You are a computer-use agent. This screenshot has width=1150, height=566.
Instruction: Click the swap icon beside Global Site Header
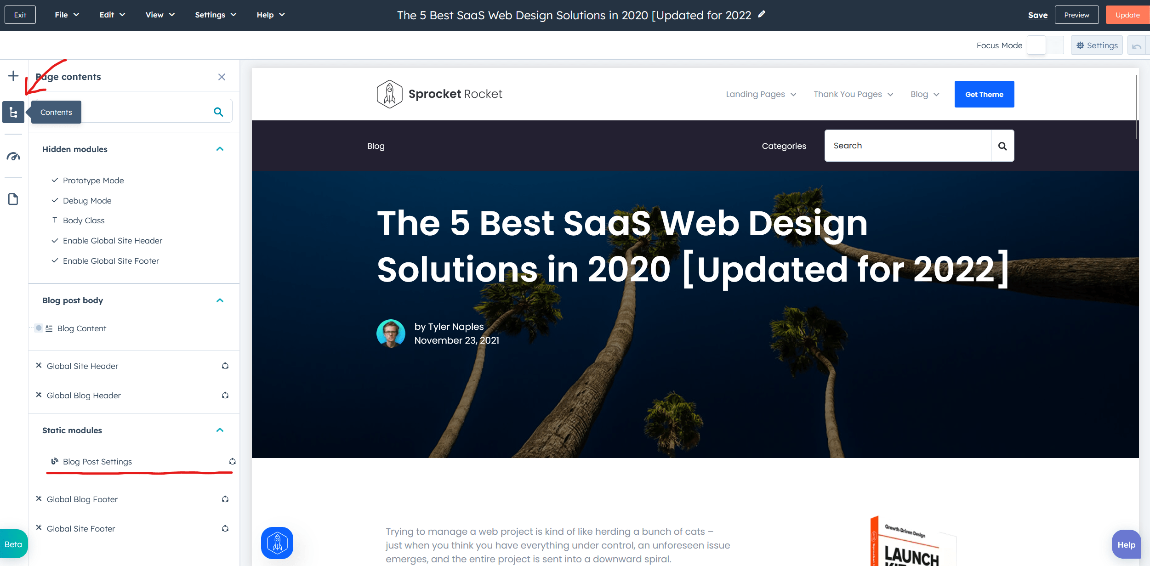(x=225, y=366)
